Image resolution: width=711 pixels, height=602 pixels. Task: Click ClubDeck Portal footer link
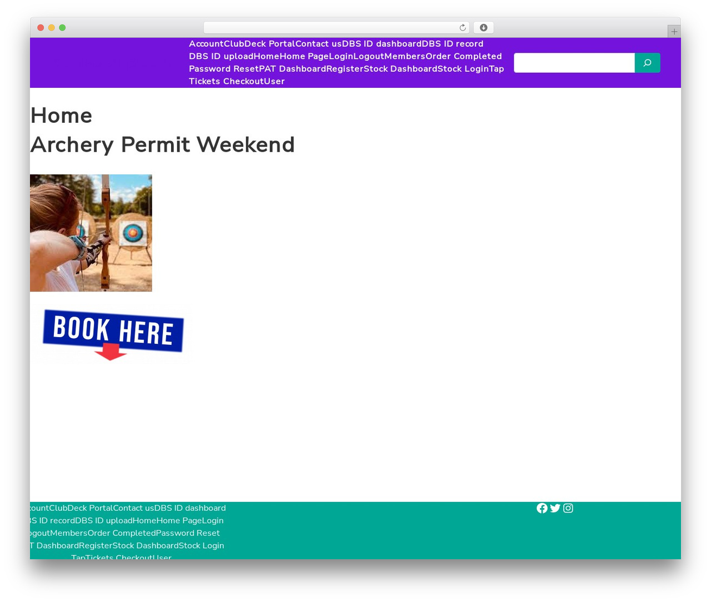81,508
